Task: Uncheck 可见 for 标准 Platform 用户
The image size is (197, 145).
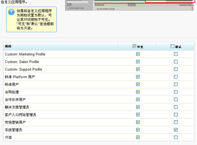Action: pyautogui.click(x=138, y=77)
